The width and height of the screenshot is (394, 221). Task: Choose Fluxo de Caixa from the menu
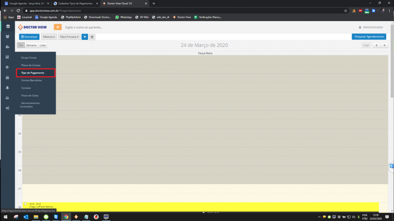point(30,95)
